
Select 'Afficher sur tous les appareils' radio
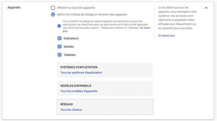click(53, 8)
